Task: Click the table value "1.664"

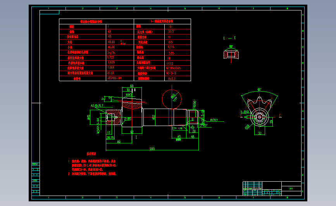Action: point(111,68)
